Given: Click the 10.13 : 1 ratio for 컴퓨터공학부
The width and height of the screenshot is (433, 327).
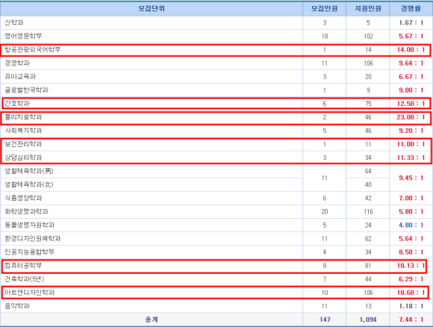Looking at the screenshot, I should tap(411, 266).
